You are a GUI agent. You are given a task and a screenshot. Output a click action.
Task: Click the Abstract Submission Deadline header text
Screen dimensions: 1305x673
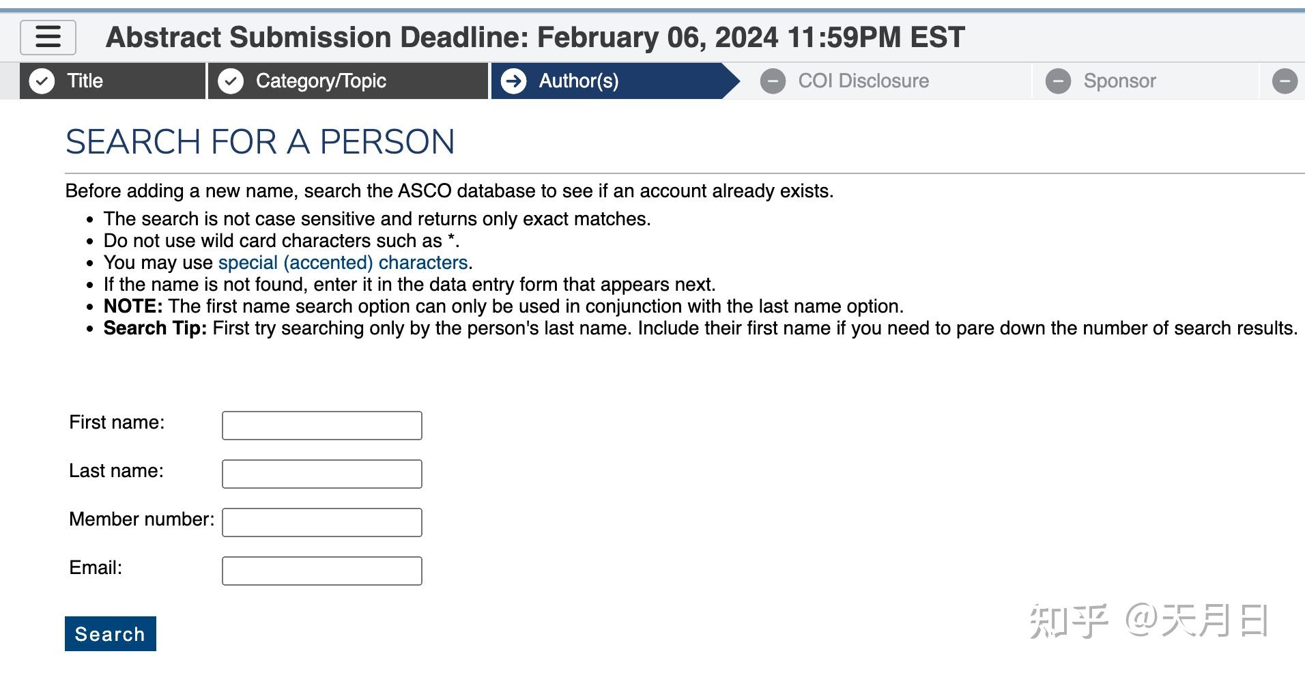tap(535, 38)
